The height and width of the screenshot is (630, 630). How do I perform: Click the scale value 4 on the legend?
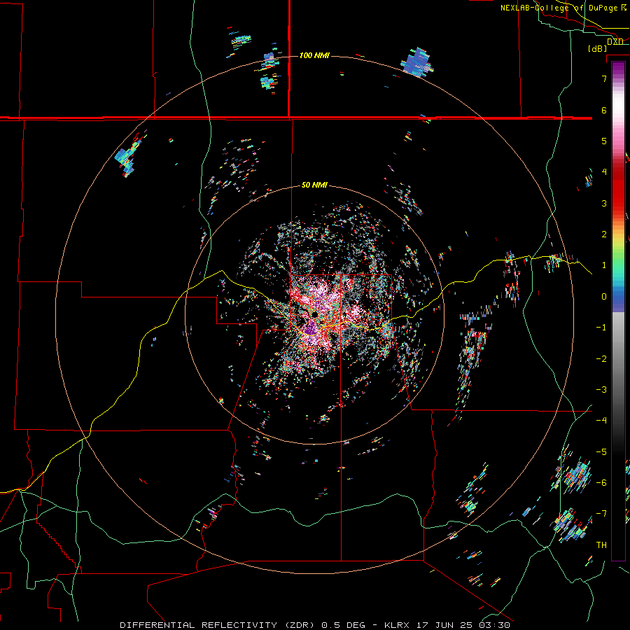click(x=604, y=172)
